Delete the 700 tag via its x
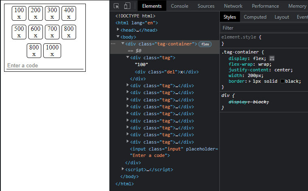This screenshot has width=308, height=191. coord(52,36)
